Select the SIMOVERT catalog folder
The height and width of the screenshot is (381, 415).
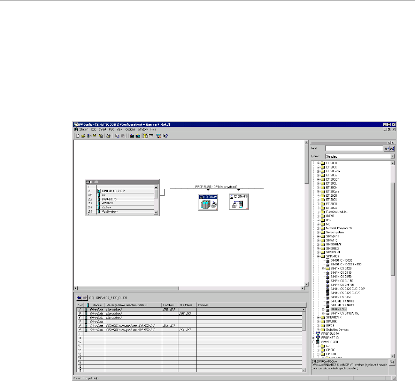click(333, 252)
